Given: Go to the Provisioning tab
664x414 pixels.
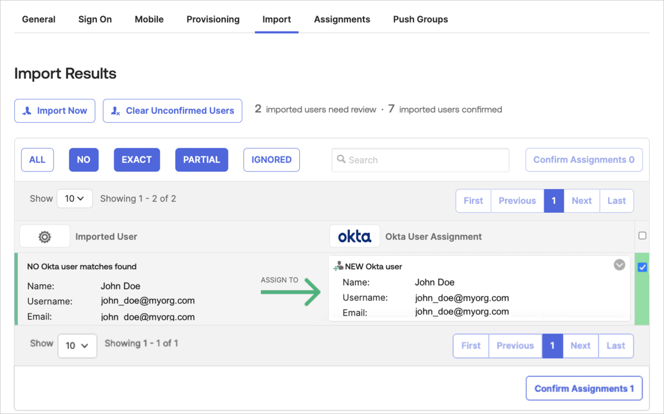Looking at the screenshot, I should [213, 19].
